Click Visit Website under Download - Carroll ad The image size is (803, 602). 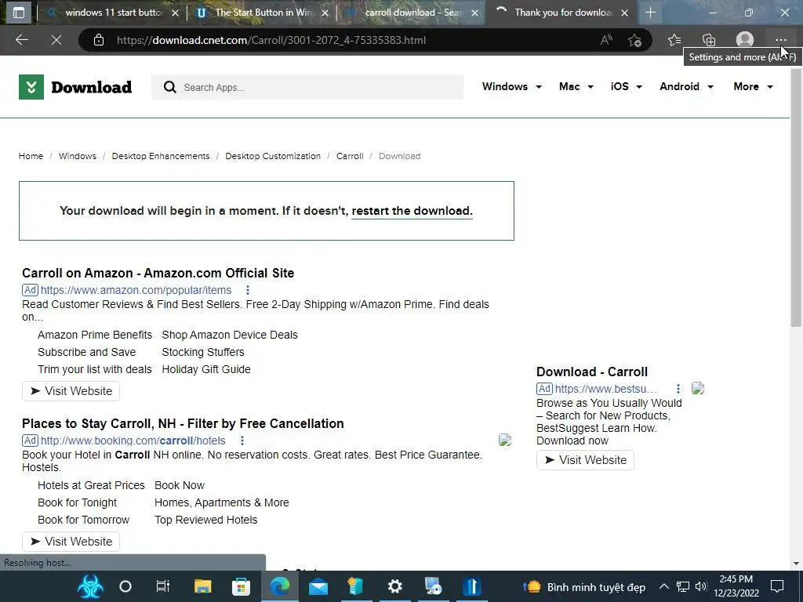coord(585,460)
